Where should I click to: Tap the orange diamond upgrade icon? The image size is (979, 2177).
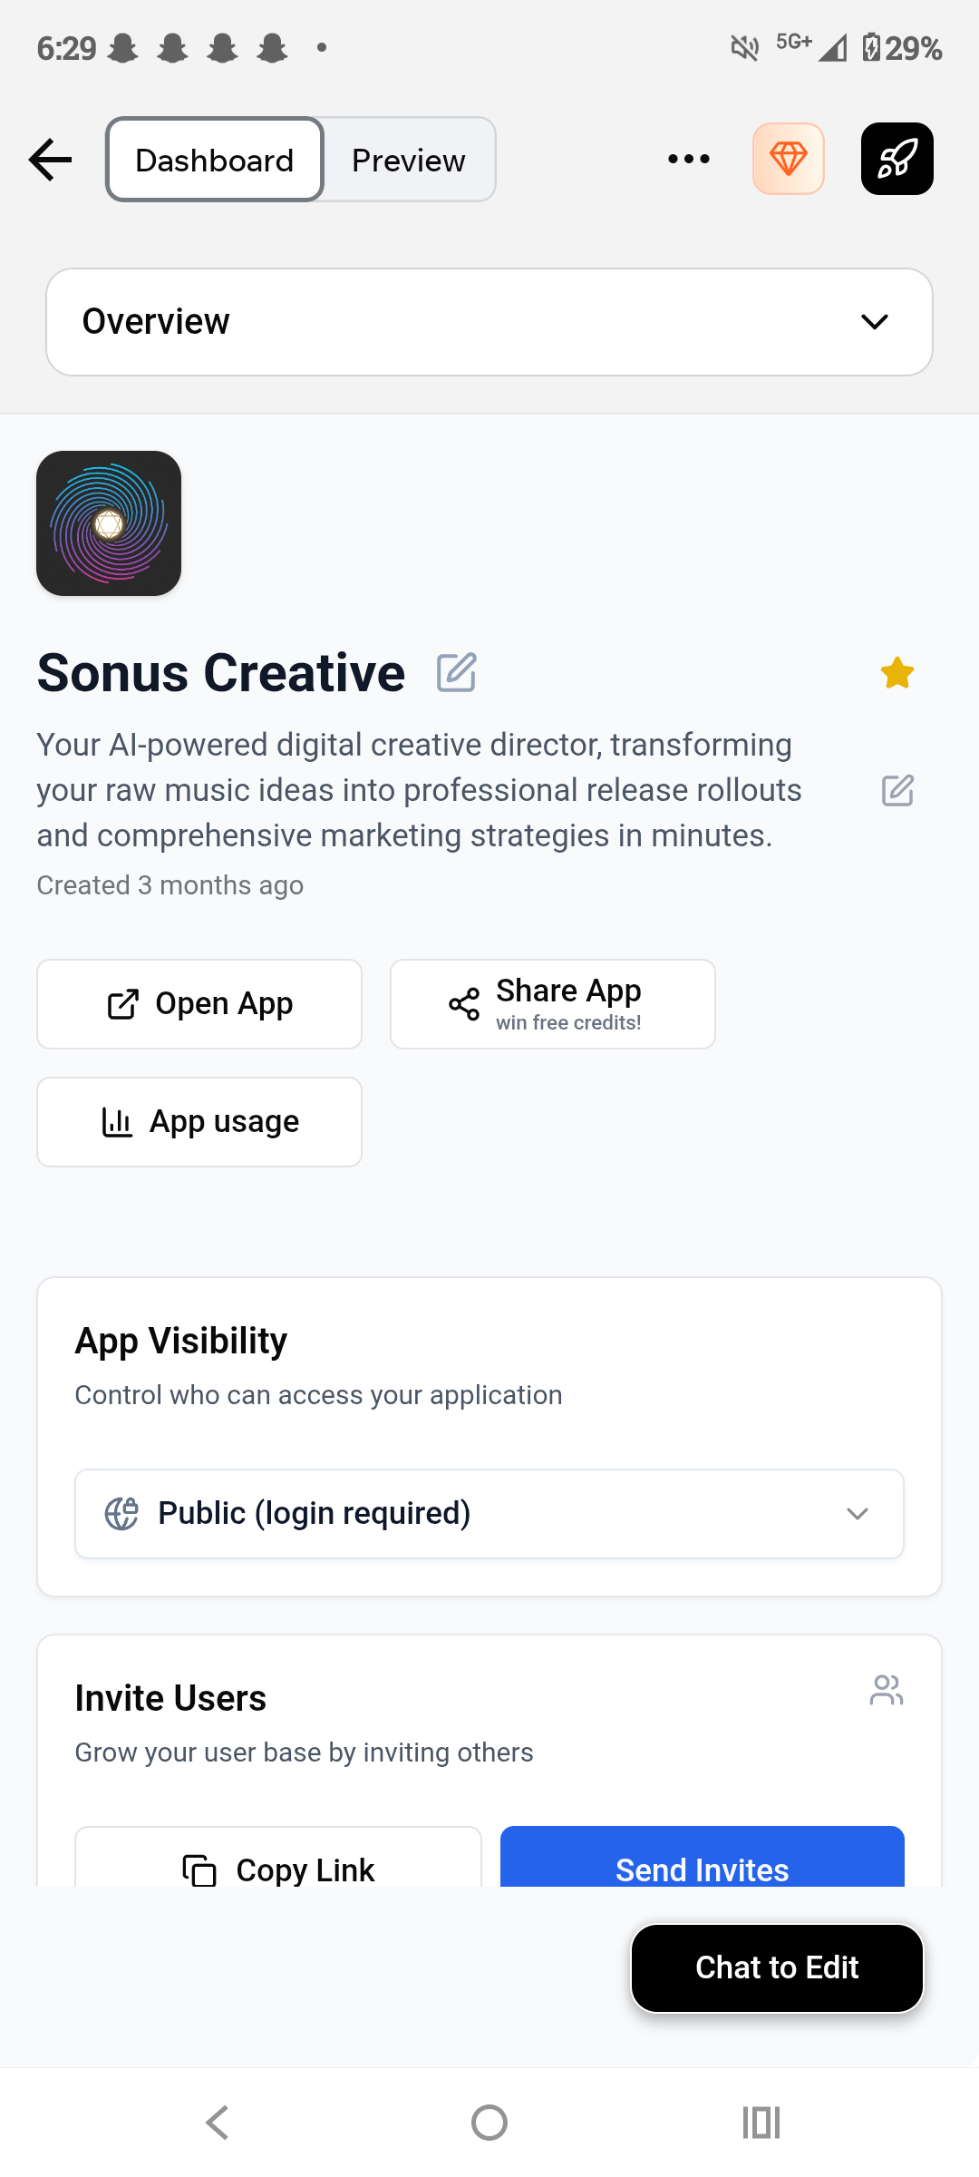tap(789, 159)
